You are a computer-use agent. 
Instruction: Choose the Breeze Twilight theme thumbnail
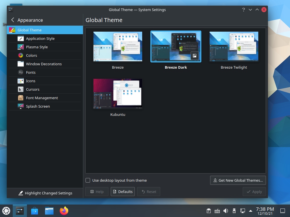click(234, 46)
